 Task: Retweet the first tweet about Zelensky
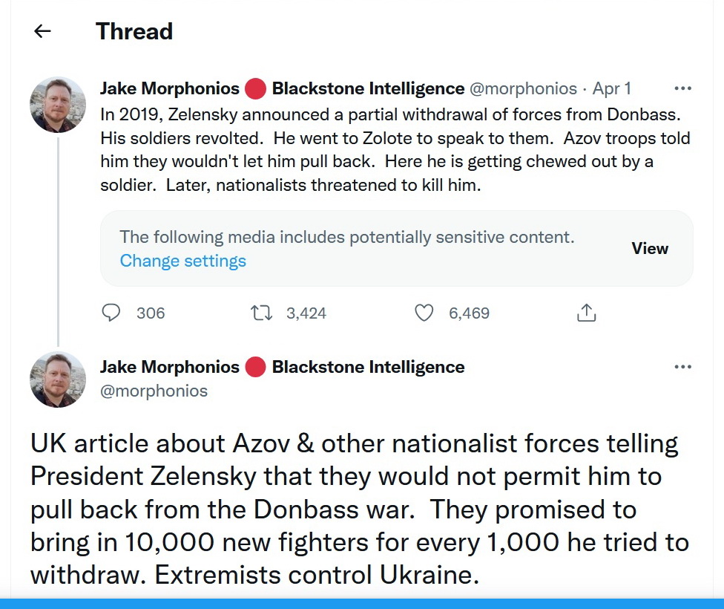(262, 313)
